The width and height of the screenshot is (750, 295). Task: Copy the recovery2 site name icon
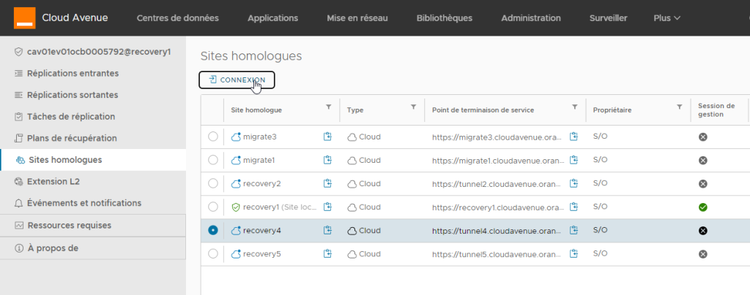327,183
